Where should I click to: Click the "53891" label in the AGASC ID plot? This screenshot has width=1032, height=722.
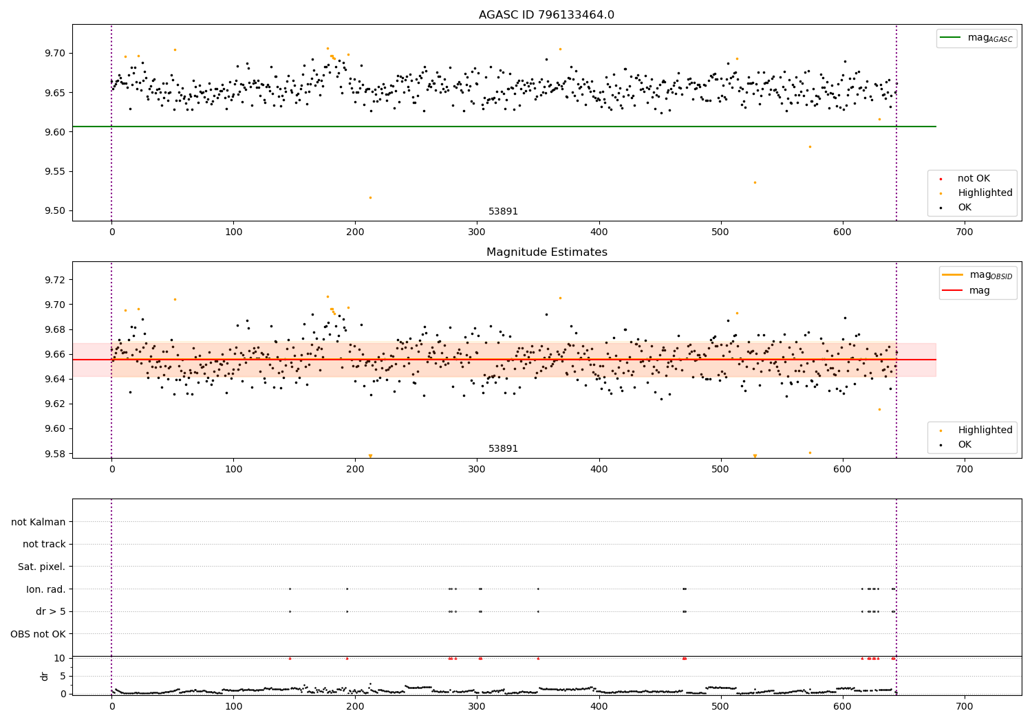pos(503,211)
